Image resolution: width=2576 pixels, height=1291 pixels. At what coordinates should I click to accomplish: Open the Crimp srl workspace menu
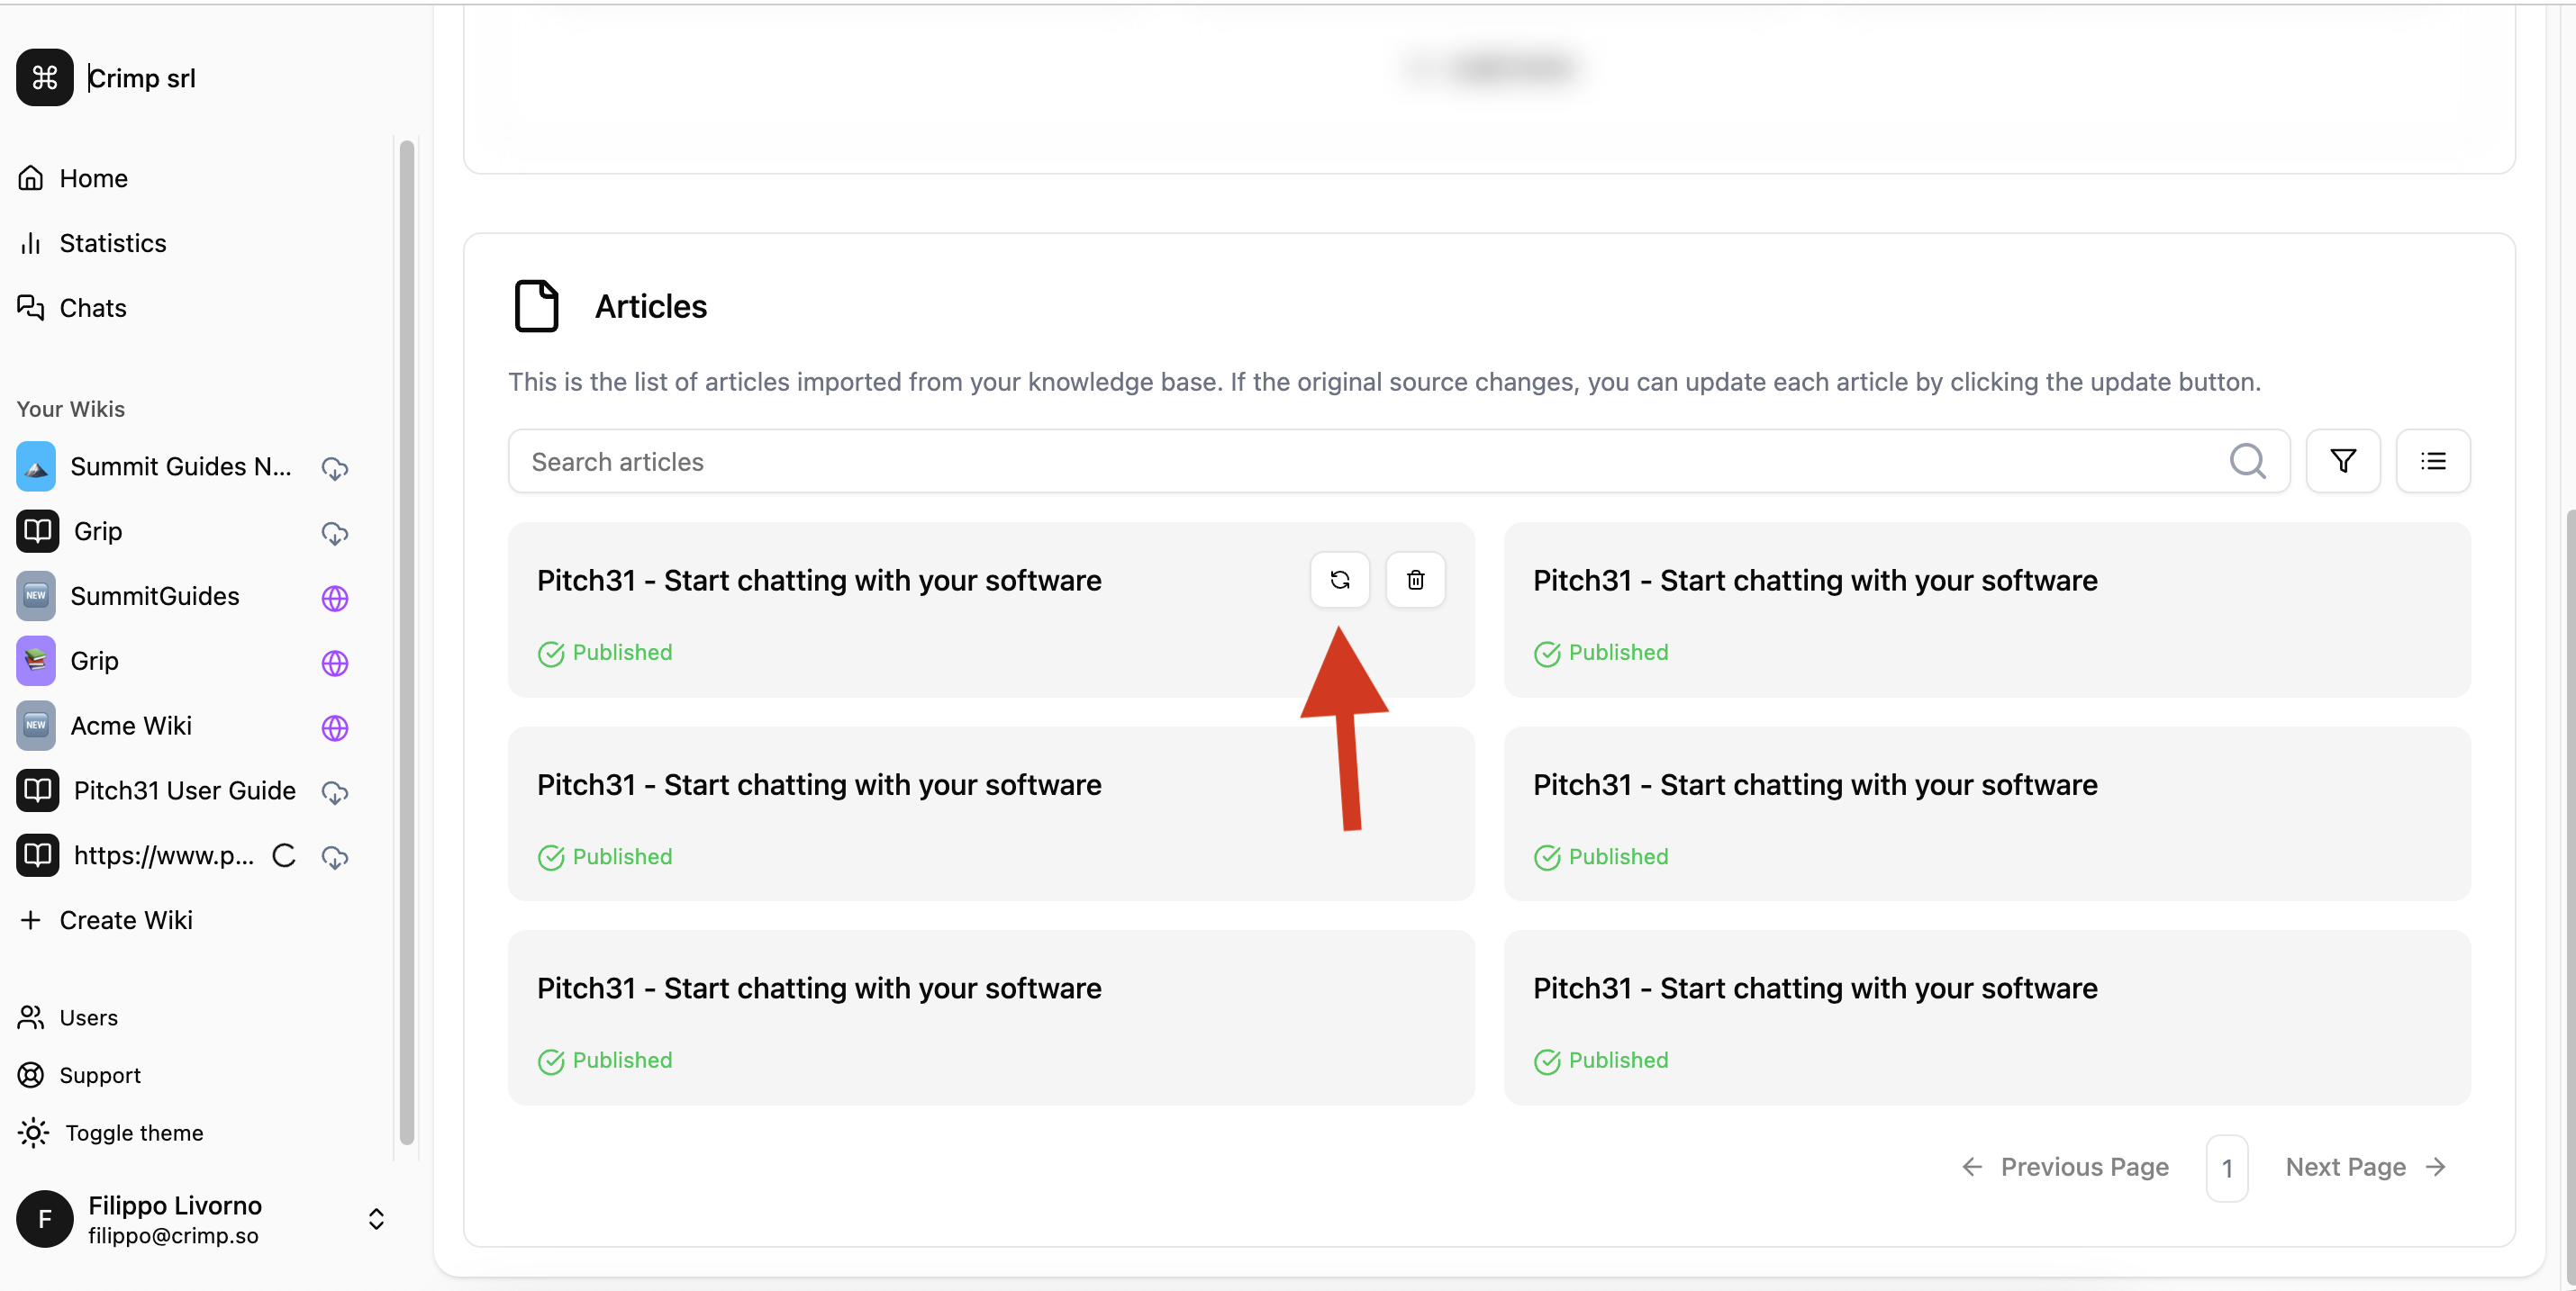coord(142,78)
